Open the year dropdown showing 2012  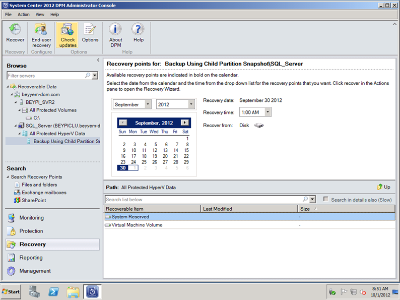click(x=191, y=104)
